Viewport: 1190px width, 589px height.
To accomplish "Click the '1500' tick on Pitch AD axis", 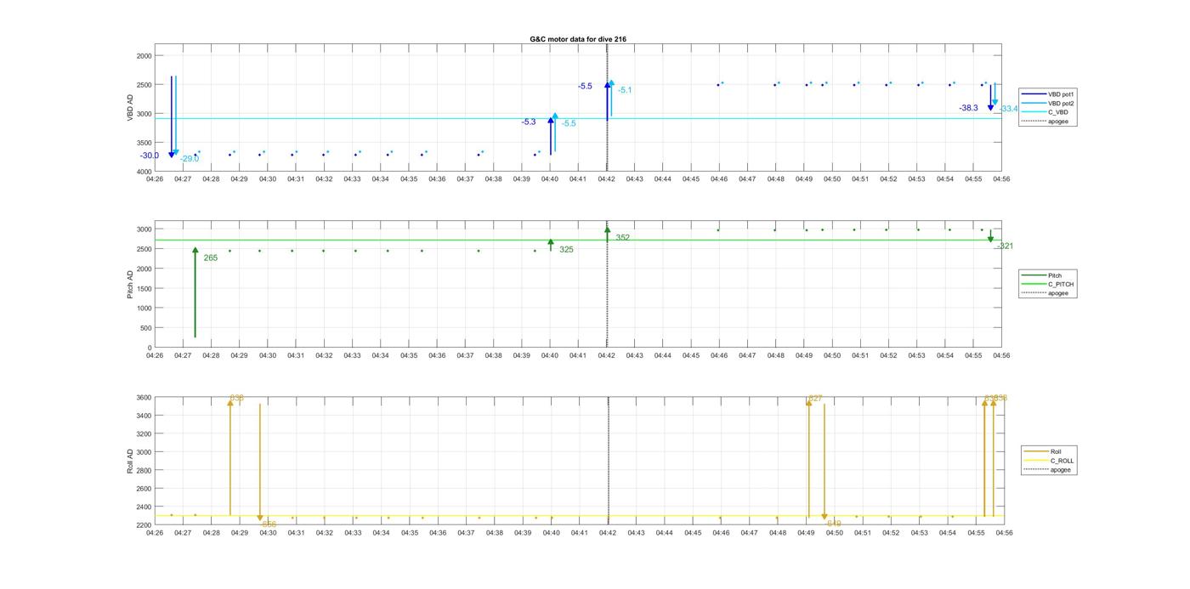I will click(144, 288).
